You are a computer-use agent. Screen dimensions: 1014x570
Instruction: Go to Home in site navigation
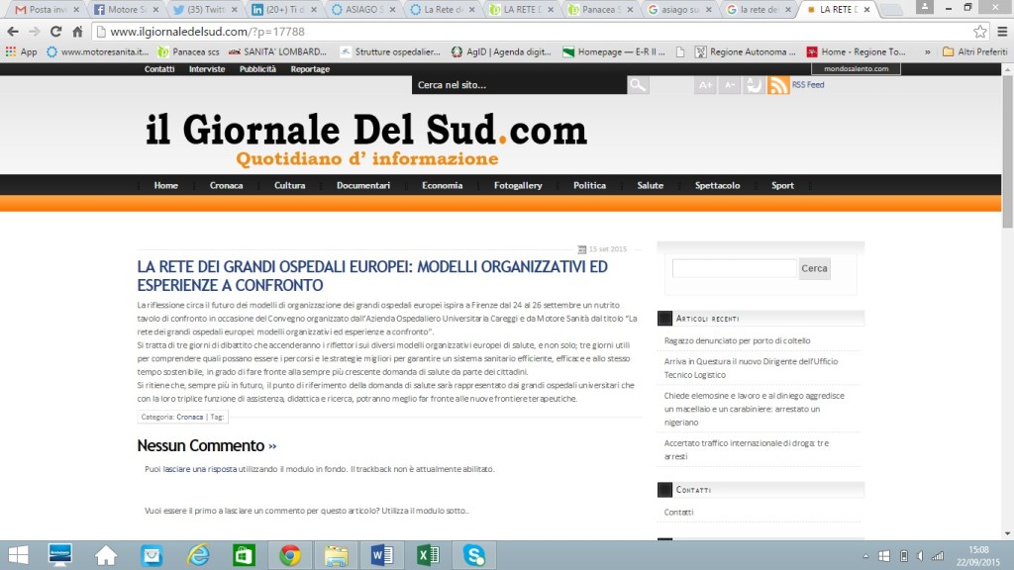pyautogui.click(x=166, y=185)
